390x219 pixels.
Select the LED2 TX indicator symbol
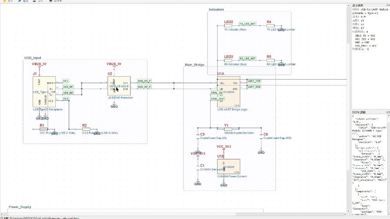click(x=228, y=25)
